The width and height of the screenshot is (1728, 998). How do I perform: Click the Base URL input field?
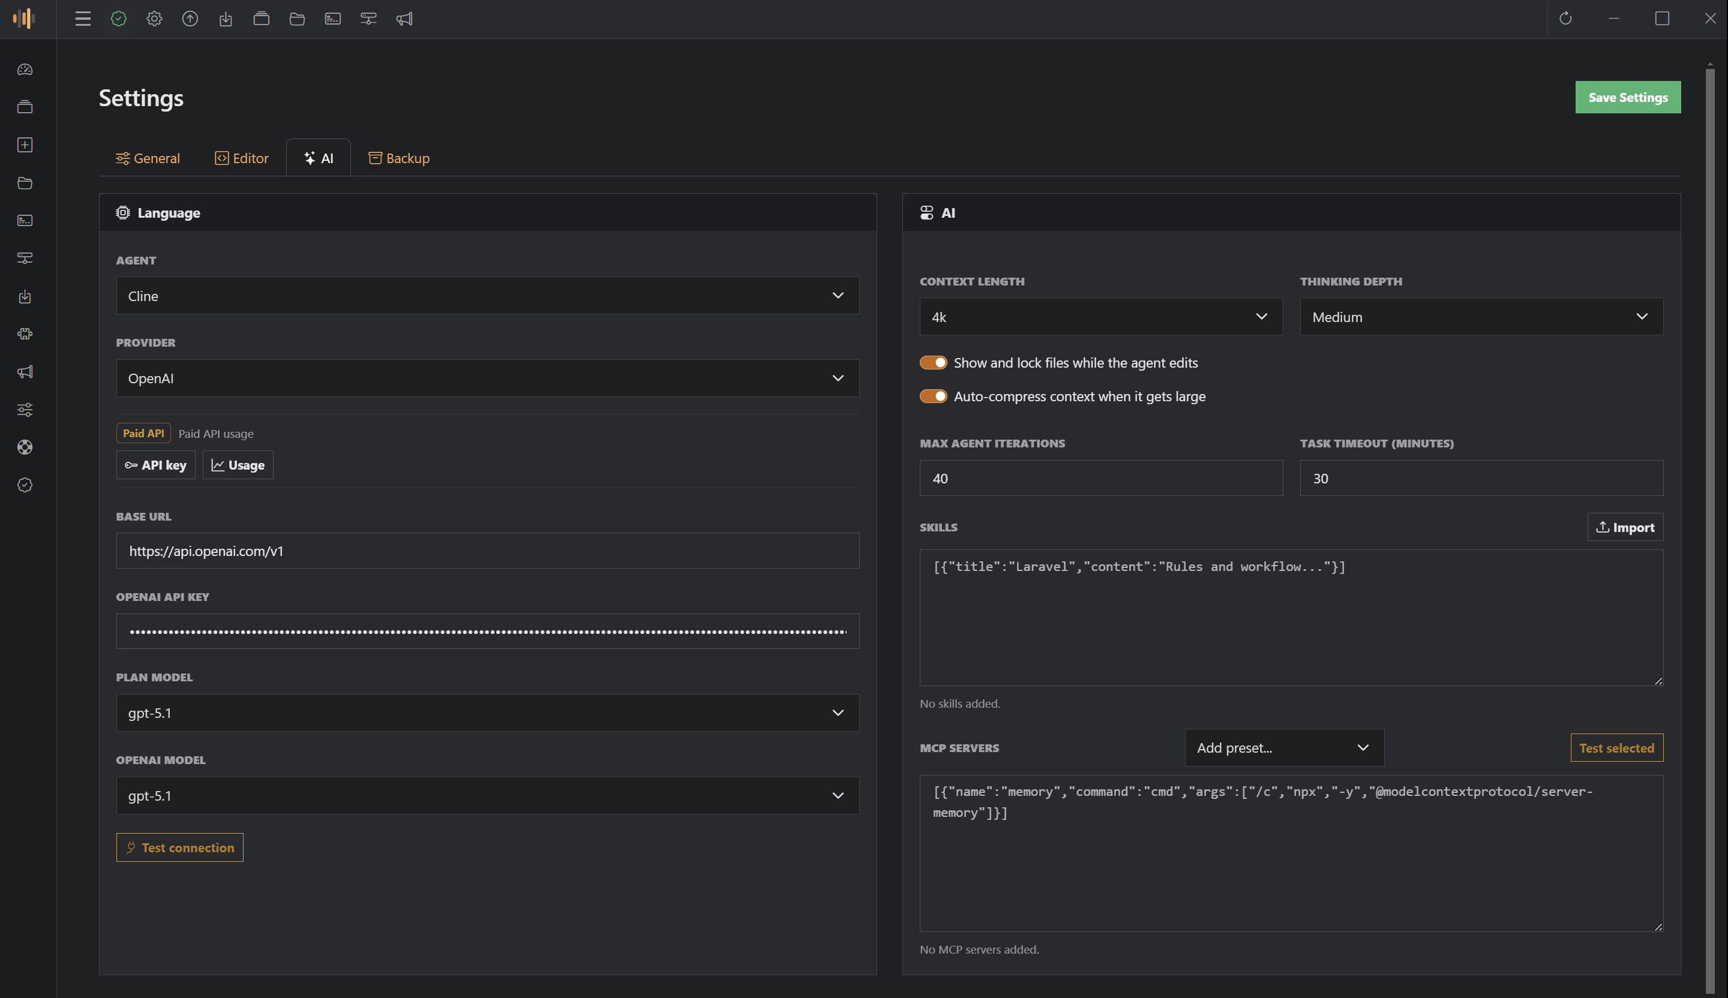[488, 551]
